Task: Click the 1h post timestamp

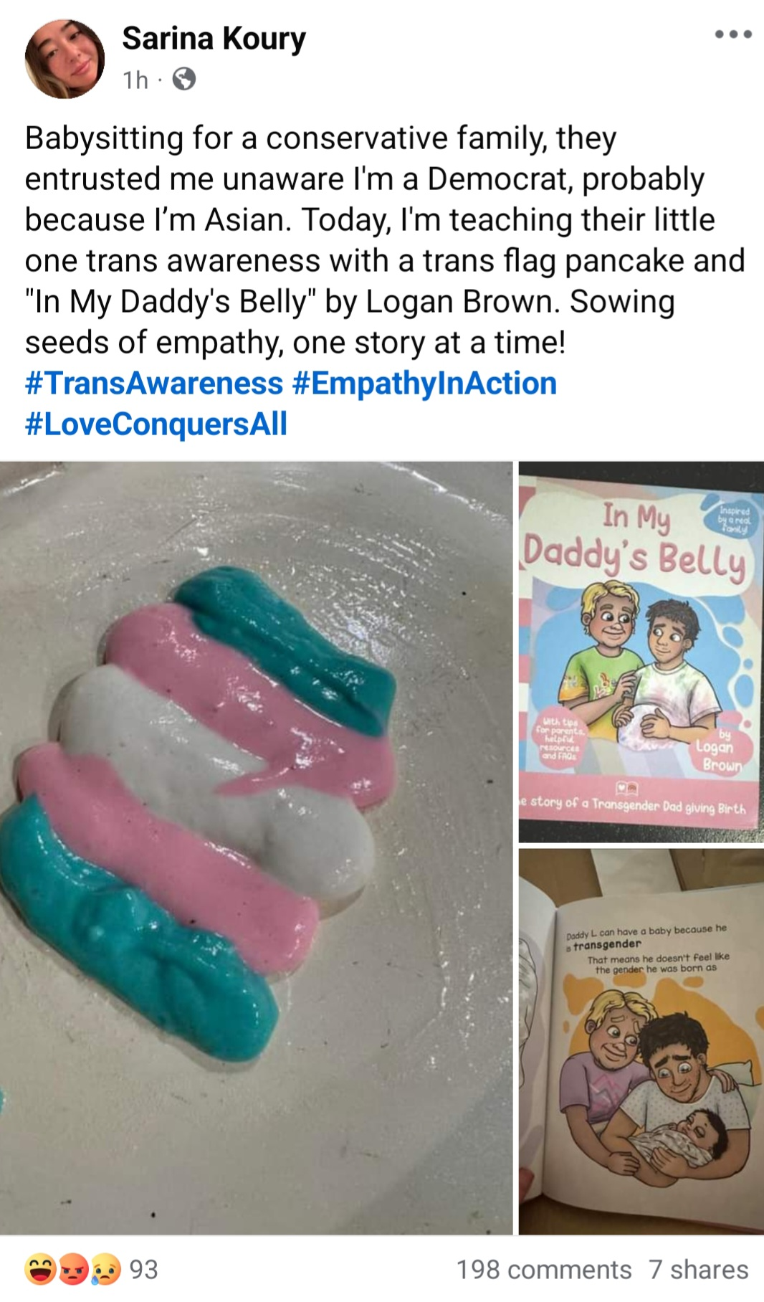Action: [135, 80]
